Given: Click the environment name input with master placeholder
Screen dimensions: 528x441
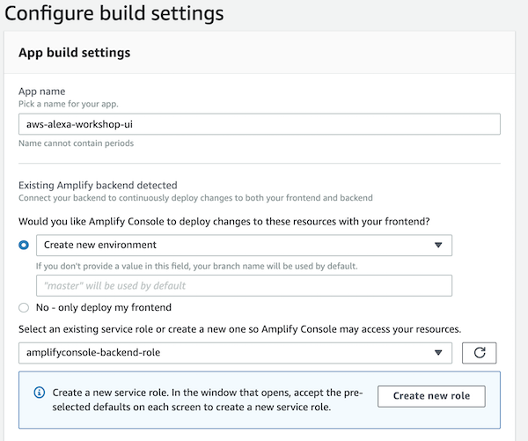Looking at the screenshot, I should click(243, 285).
